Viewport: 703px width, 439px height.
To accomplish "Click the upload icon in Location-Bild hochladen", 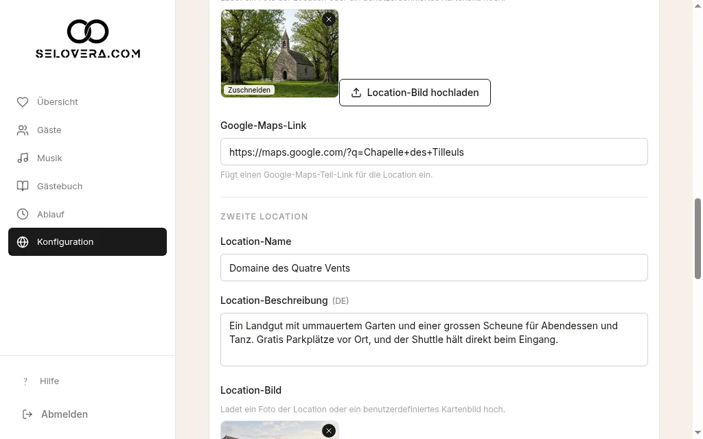I will [356, 93].
